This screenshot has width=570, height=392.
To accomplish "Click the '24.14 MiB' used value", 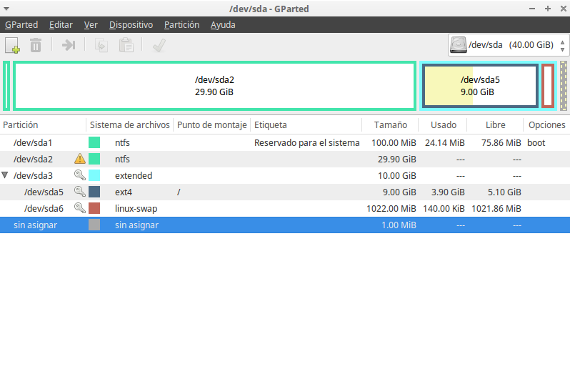I will click(445, 142).
